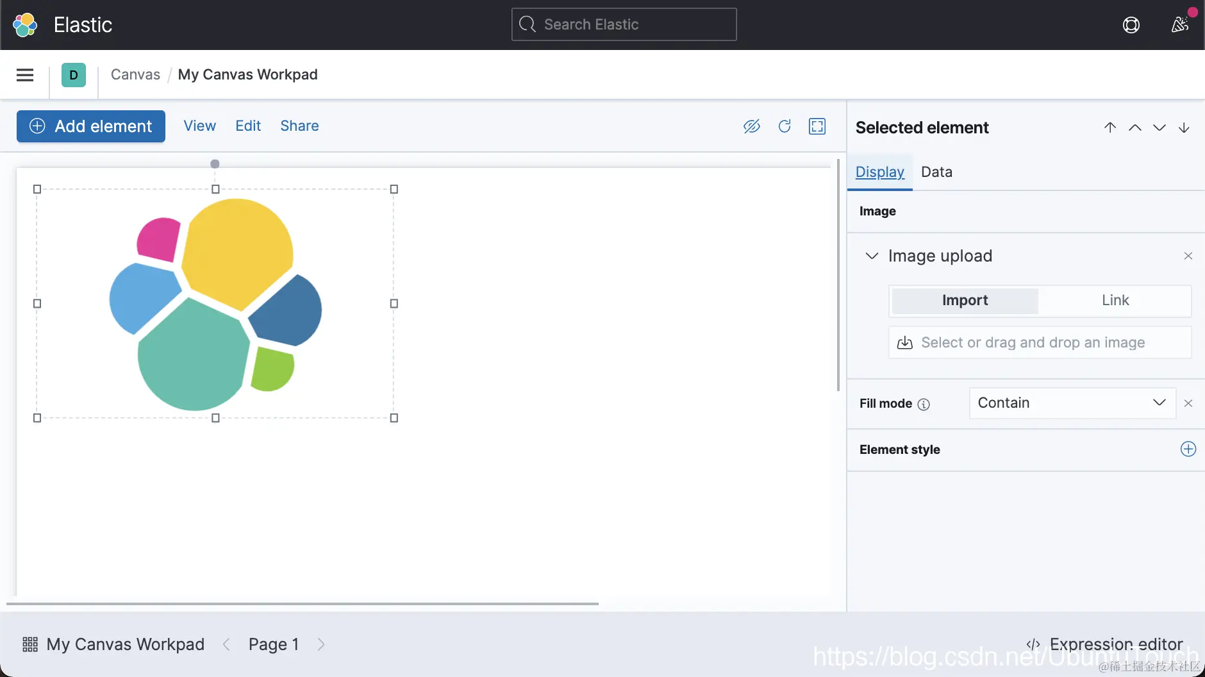
Task: Collapse the Image upload section
Action: point(872,256)
